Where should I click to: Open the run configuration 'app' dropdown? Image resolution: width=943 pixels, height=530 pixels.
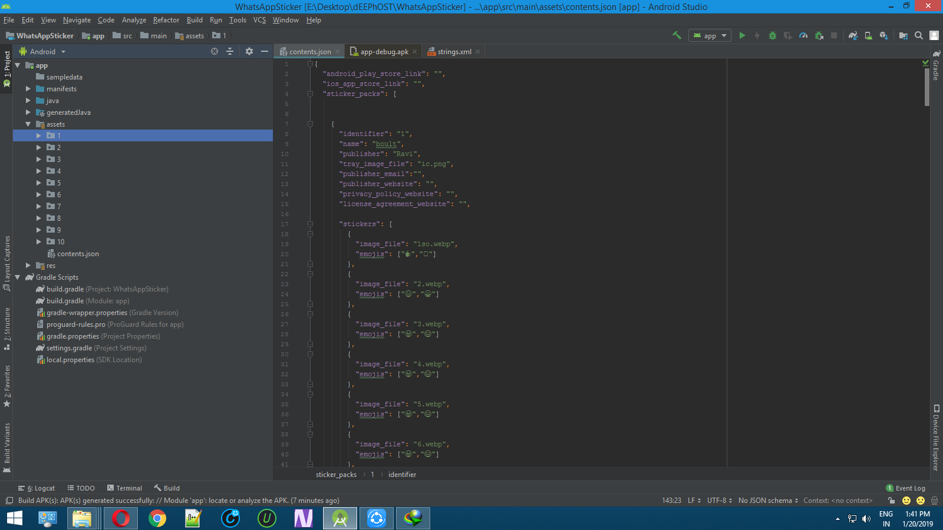(710, 35)
